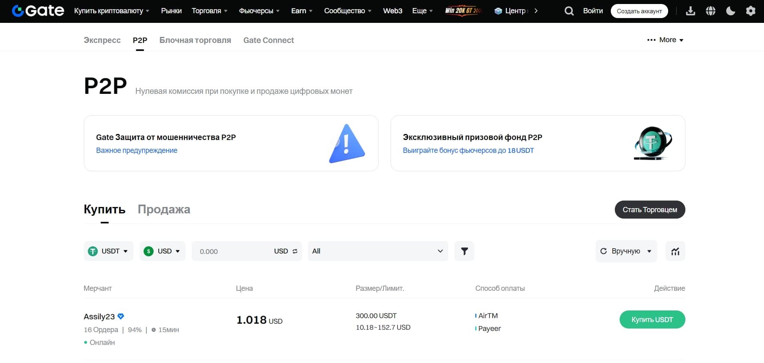Screen dimensions: 764x363
Task: Open the settings gear icon
Action: (751, 11)
